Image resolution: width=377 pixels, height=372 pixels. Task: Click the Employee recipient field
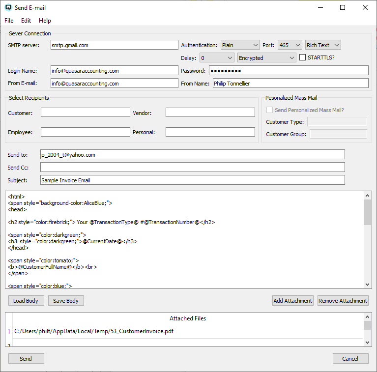[86, 132]
